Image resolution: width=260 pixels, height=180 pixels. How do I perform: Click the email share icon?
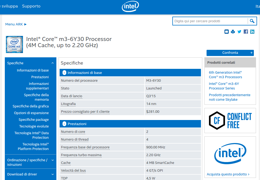[x=227, y=32]
